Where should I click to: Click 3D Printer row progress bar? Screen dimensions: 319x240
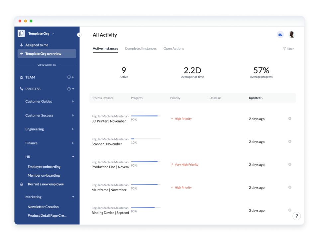click(146, 116)
